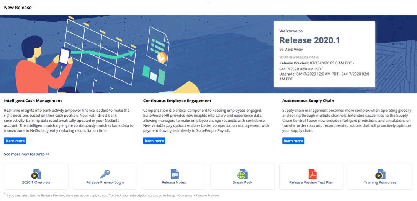The image size is (417, 201).
Task: Click the 2020.1 Overview video icon
Action: (36, 174)
